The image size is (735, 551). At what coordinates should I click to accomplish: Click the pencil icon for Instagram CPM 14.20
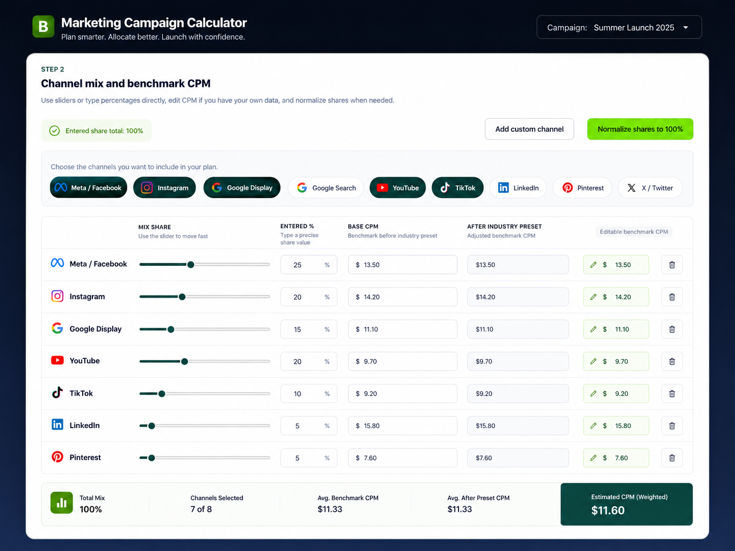pos(593,297)
